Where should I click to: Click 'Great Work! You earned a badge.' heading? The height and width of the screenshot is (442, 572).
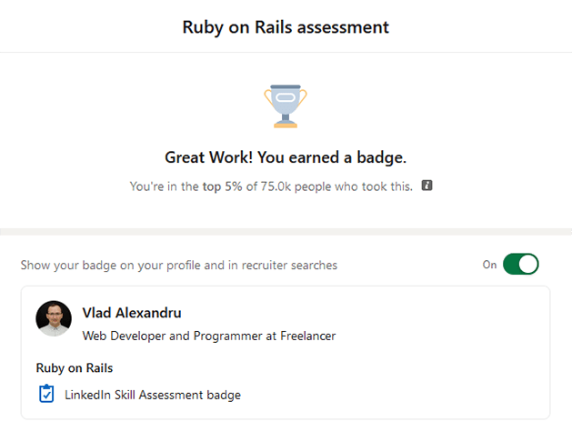[x=286, y=157]
